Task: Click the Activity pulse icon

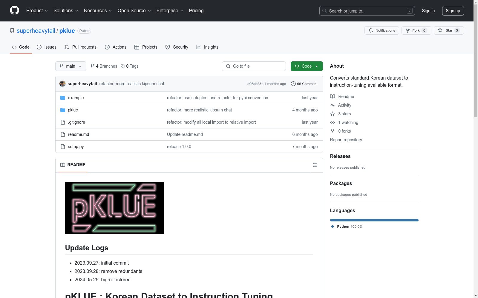Action: (333, 105)
